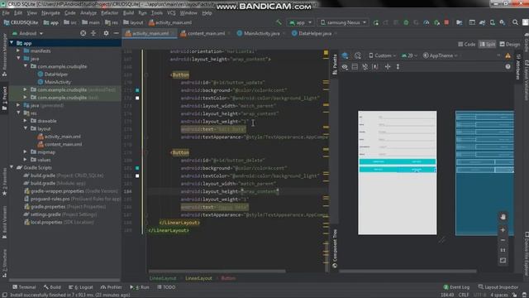This screenshot has height=298, width=529.
Task: Open the VCS menu
Action: pyautogui.click(x=171, y=13)
